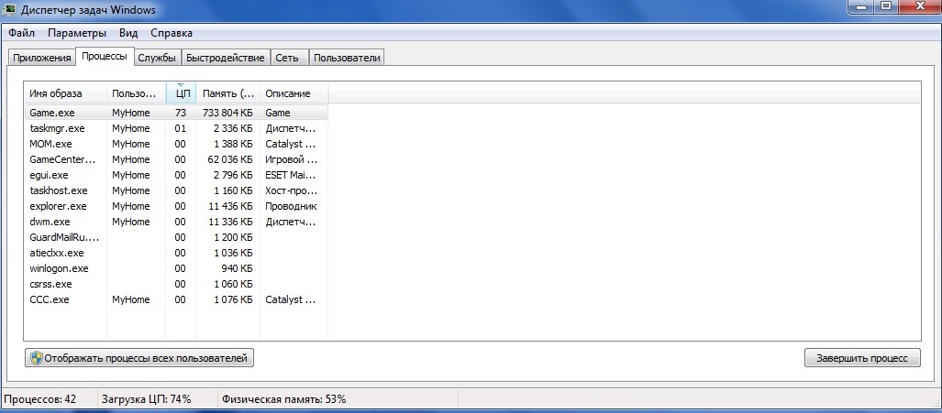Minimize the Task Manager window
The height and width of the screenshot is (413, 942).
pos(861,6)
